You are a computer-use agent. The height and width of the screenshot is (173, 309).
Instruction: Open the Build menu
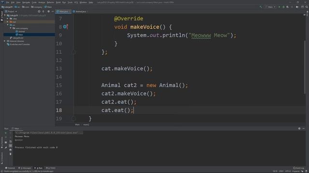pyautogui.click(x=58, y=2)
